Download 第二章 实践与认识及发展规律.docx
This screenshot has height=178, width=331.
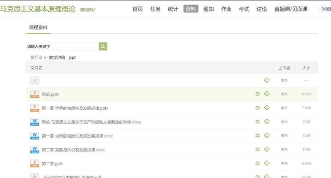click(267, 150)
